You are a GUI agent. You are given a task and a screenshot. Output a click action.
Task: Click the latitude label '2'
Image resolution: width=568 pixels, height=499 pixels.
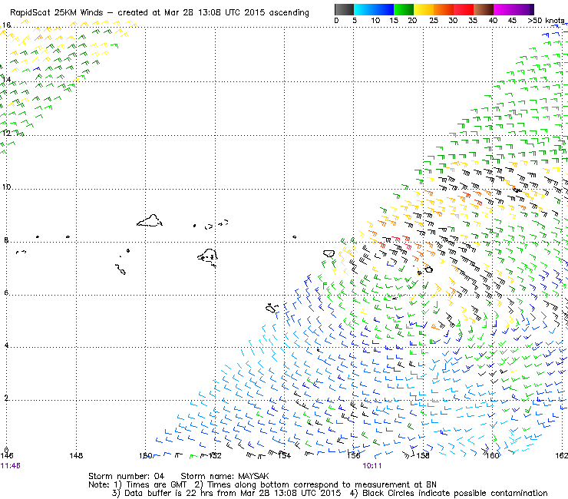[x=6, y=398]
